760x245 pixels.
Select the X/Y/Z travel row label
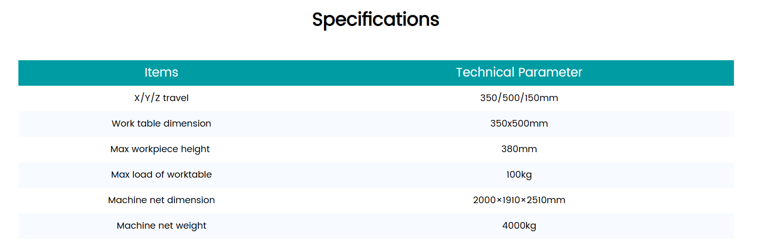(x=162, y=98)
